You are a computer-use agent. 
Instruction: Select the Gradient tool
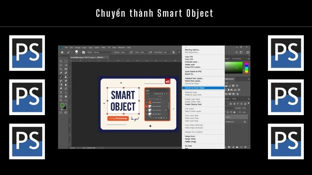(61, 85)
